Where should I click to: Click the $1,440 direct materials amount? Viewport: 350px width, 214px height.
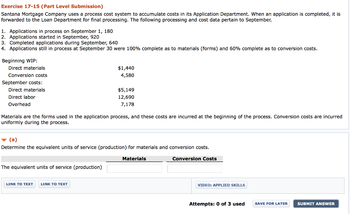[126, 68]
